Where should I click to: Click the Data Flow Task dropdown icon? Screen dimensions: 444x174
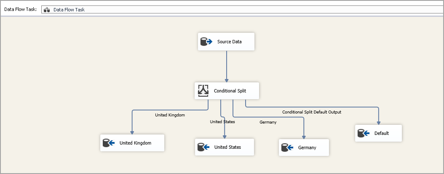[x=47, y=10]
